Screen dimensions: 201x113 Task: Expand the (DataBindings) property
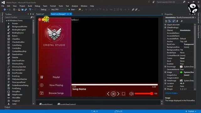coord(166,27)
